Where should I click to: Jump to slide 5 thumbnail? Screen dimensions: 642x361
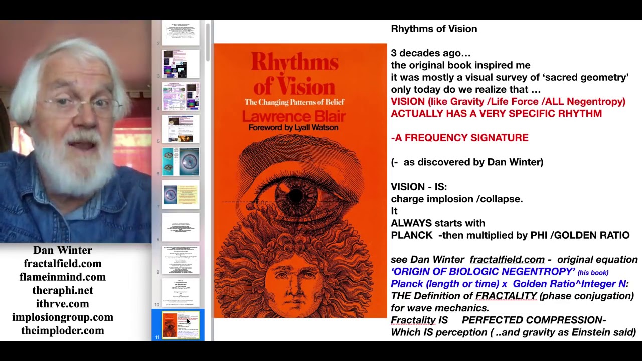tap(181, 129)
